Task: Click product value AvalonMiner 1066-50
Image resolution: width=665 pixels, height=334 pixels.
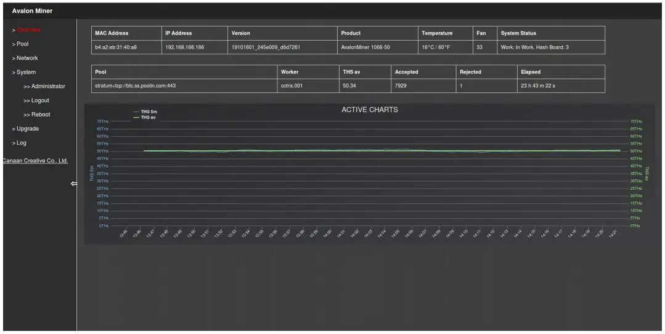Action: (x=365, y=47)
